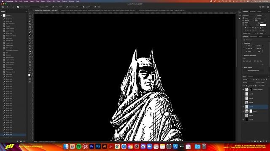
Task: Switch to the Adjustments tab
Action: (x=254, y=36)
